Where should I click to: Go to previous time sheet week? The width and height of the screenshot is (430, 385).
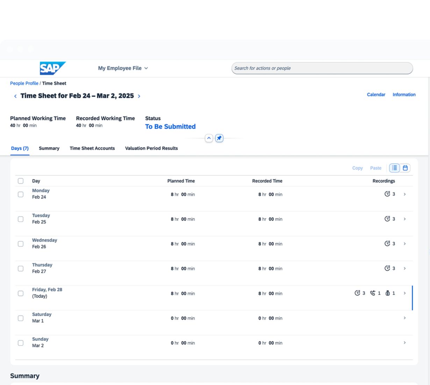[15, 96]
